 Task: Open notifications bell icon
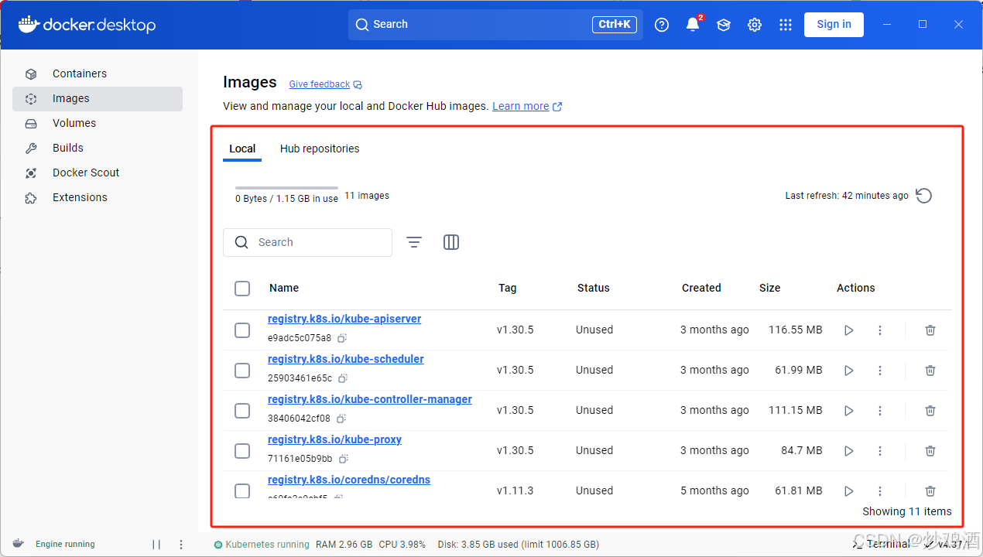693,25
